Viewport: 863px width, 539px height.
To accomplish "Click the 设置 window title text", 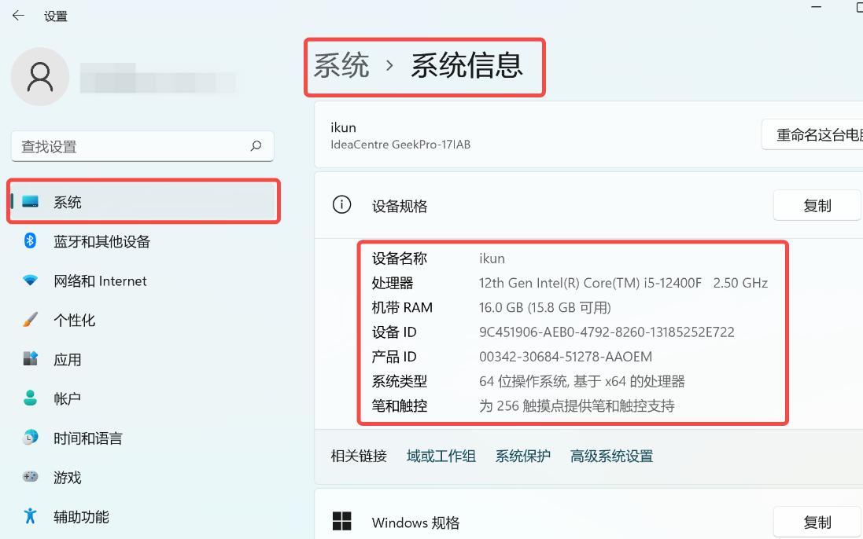I will tap(56, 16).
